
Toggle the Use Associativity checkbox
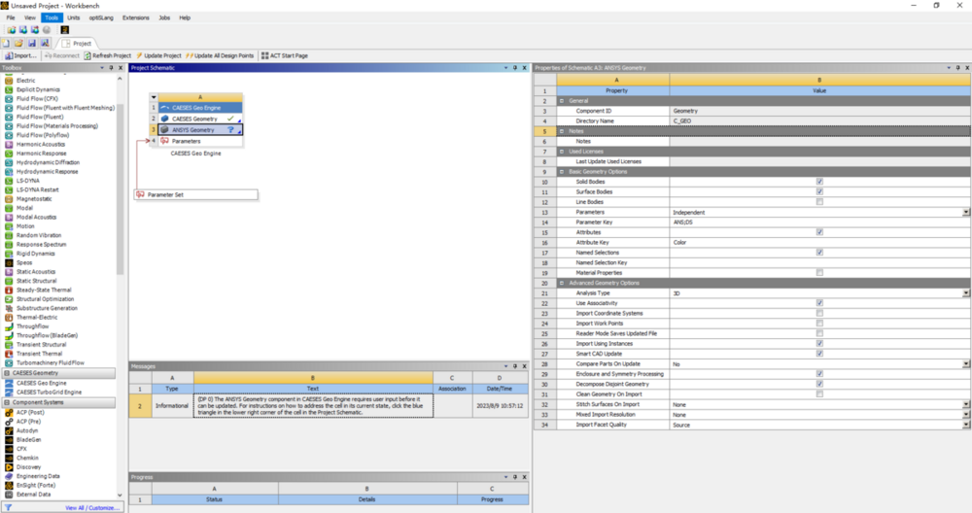tap(819, 303)
